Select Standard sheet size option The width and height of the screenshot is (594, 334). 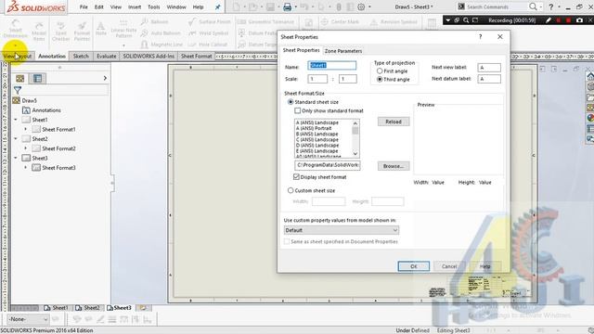[291, 102]
